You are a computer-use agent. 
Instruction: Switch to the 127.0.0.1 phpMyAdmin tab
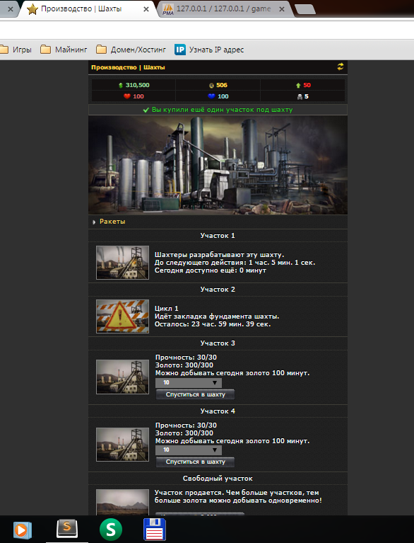coord(223,8)
